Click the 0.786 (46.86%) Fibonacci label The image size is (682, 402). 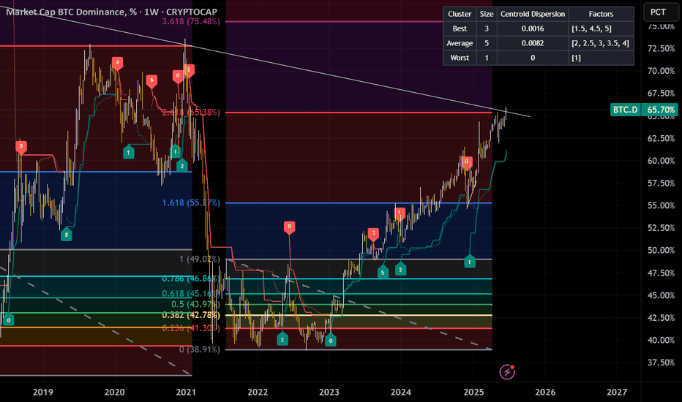191,278
